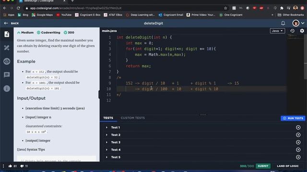Switch to the CUSTOM TESTS tab
Screen dimensions: 307x172
[x=133, y=118]
